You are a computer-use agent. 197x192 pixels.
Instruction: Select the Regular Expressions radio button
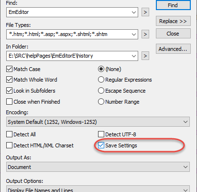(101, 80)
